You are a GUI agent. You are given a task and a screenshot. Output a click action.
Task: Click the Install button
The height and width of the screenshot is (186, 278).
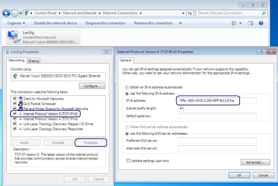(26, 143)
